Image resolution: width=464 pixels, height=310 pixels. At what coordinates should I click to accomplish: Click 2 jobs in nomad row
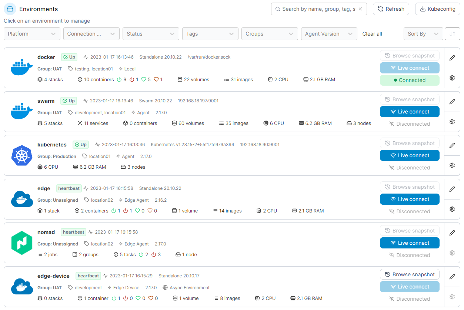47,254
